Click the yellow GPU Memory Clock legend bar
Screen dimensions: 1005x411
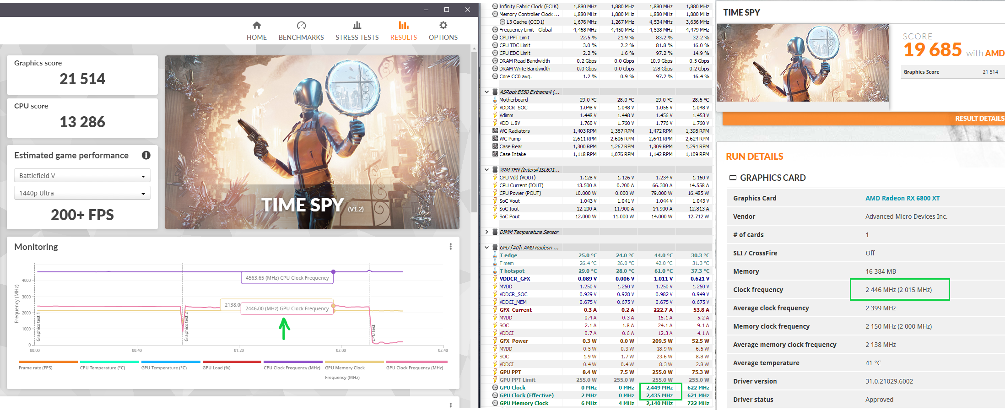[354, 362]
